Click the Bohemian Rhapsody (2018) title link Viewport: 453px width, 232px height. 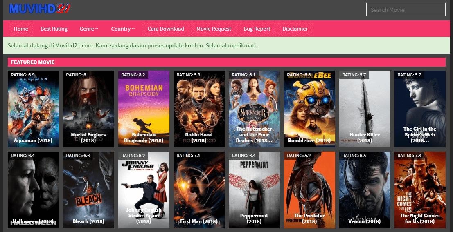pyautogui.click(x=144, y=138)
